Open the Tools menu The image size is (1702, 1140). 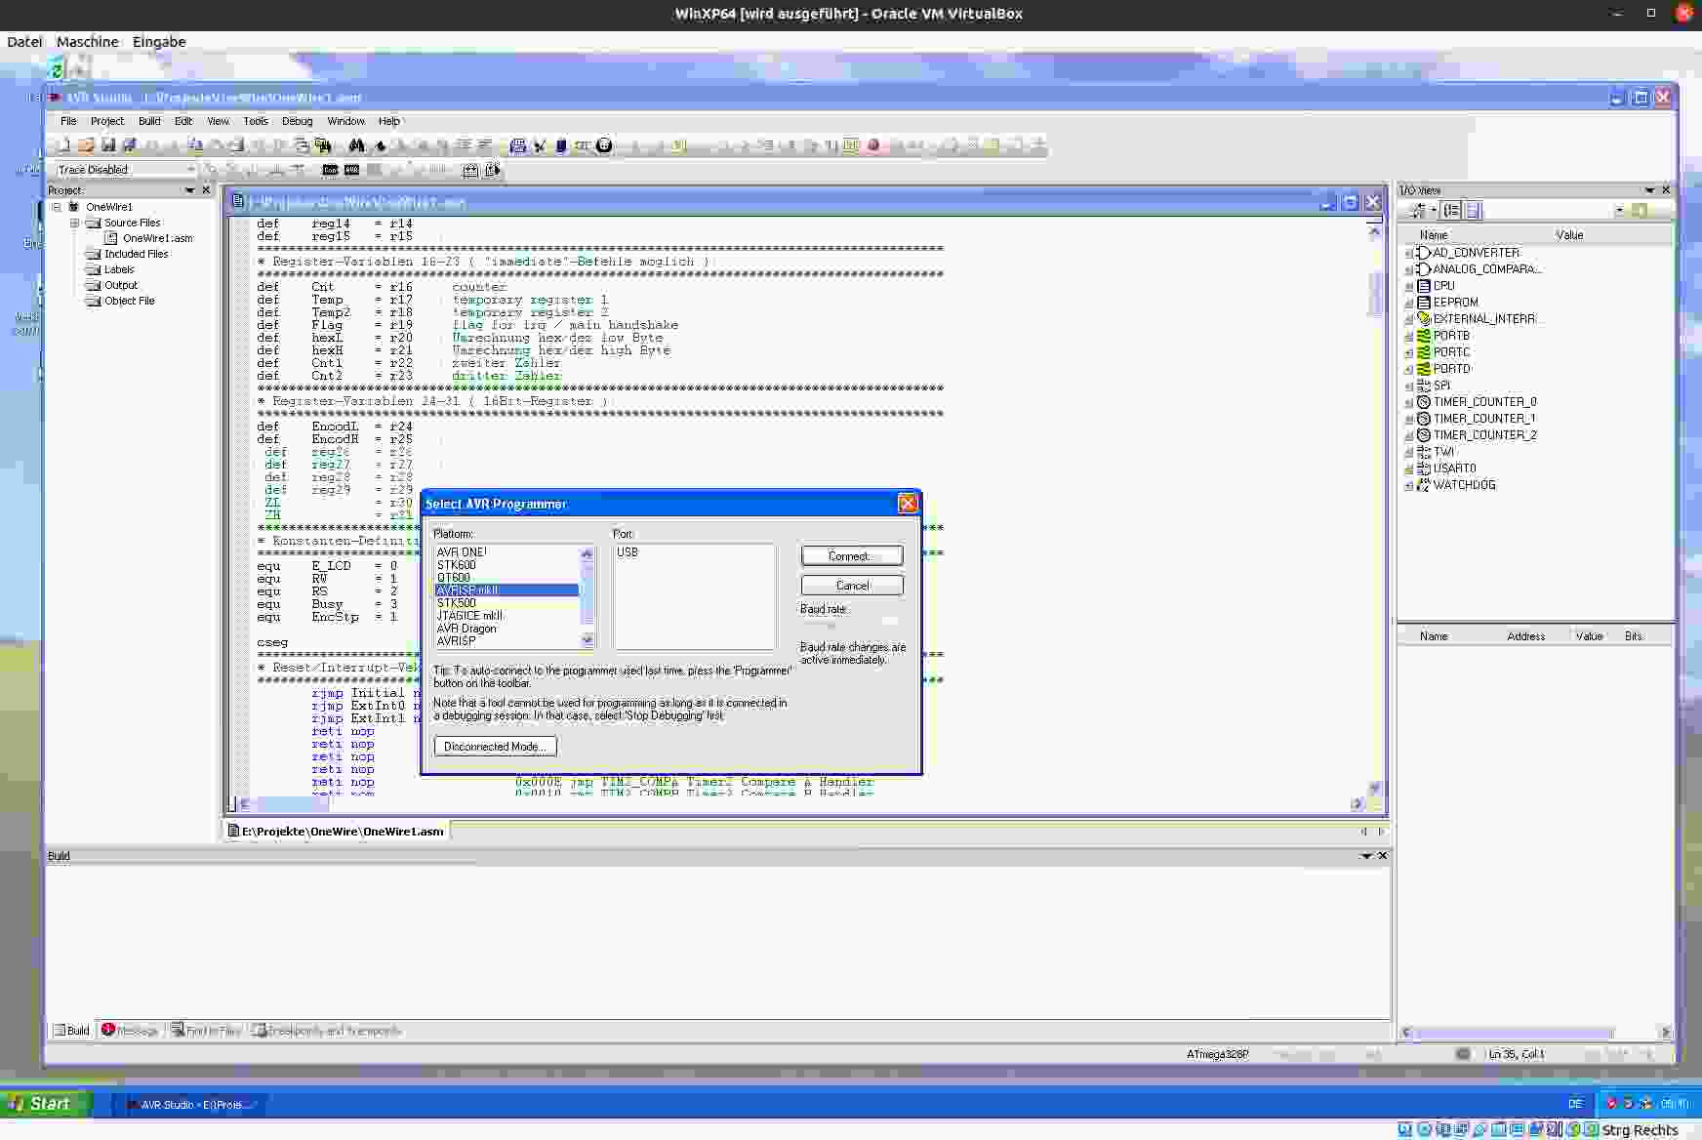pyautogui.click(x=256, y=121)
